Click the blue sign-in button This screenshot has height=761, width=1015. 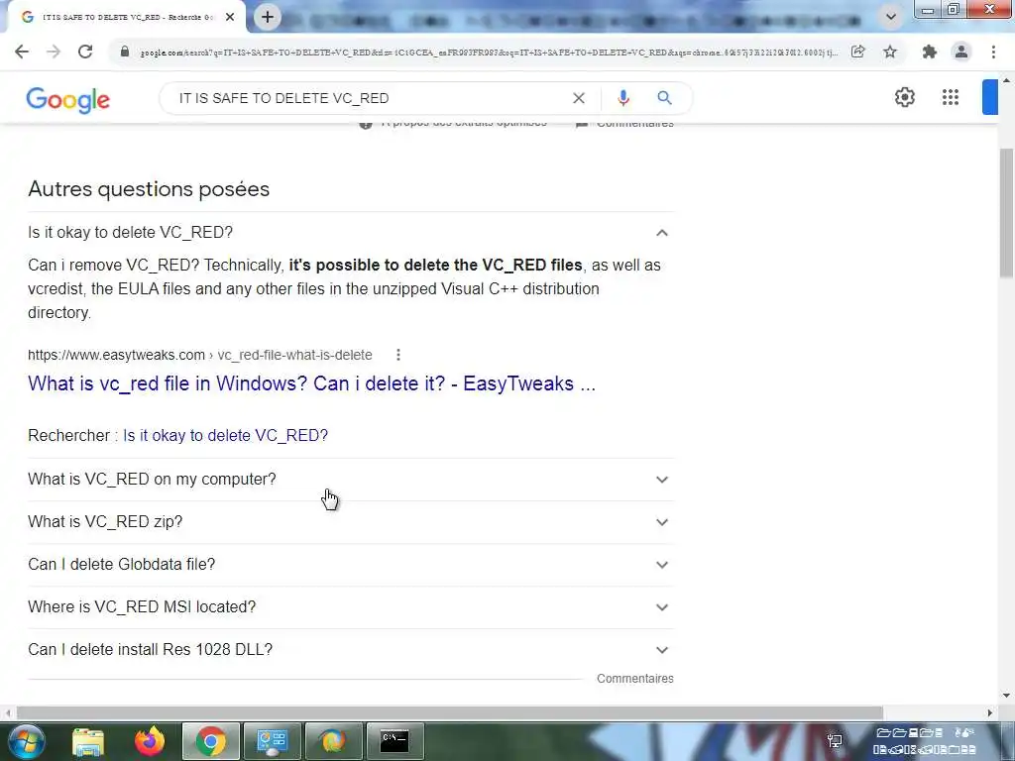(990, 97)
